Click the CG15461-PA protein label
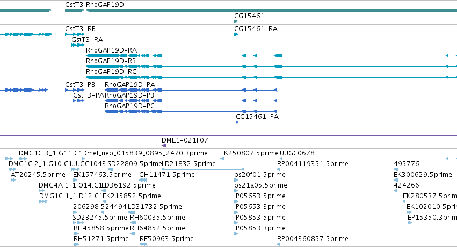The width and height of the screenshot is (457, 247). tap(257, 117)
